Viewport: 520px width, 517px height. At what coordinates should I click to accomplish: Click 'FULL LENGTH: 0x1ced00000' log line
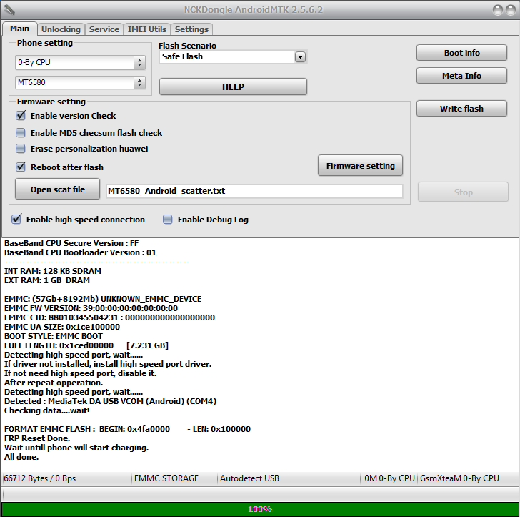[x=86, y=345]
